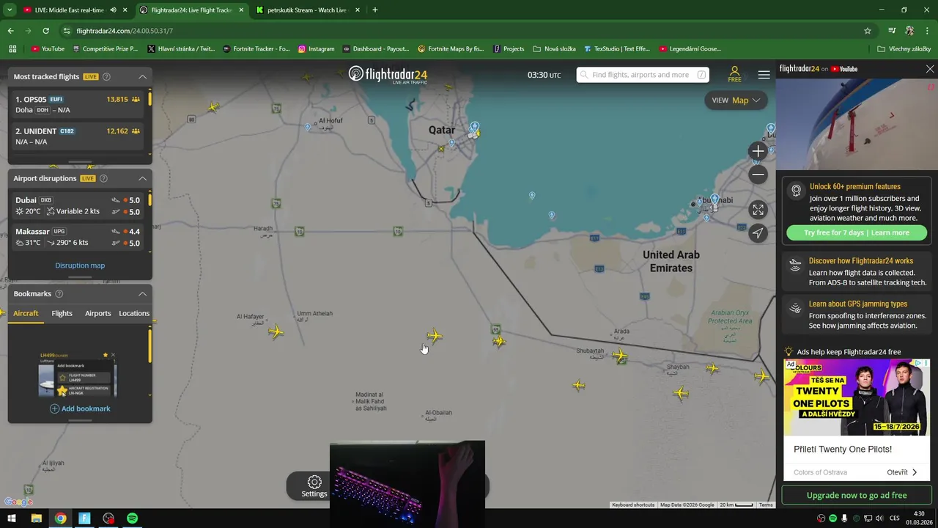Open the Chrome tab search dropdown
The width and height of the screenshot is (938, 528).
[x=10, y=10]
